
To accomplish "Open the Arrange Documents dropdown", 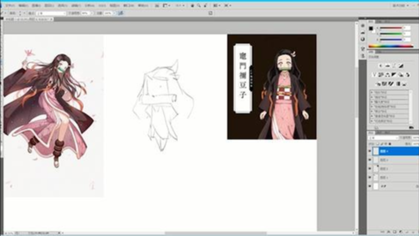I will [216, 5].
